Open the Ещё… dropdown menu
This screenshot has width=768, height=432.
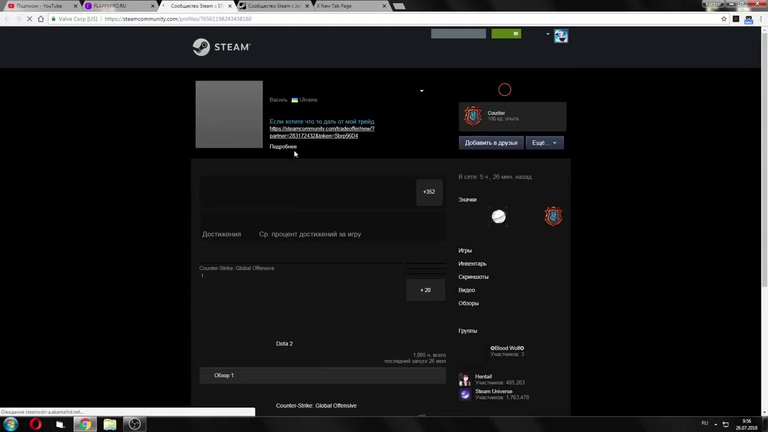click(544, 143)
